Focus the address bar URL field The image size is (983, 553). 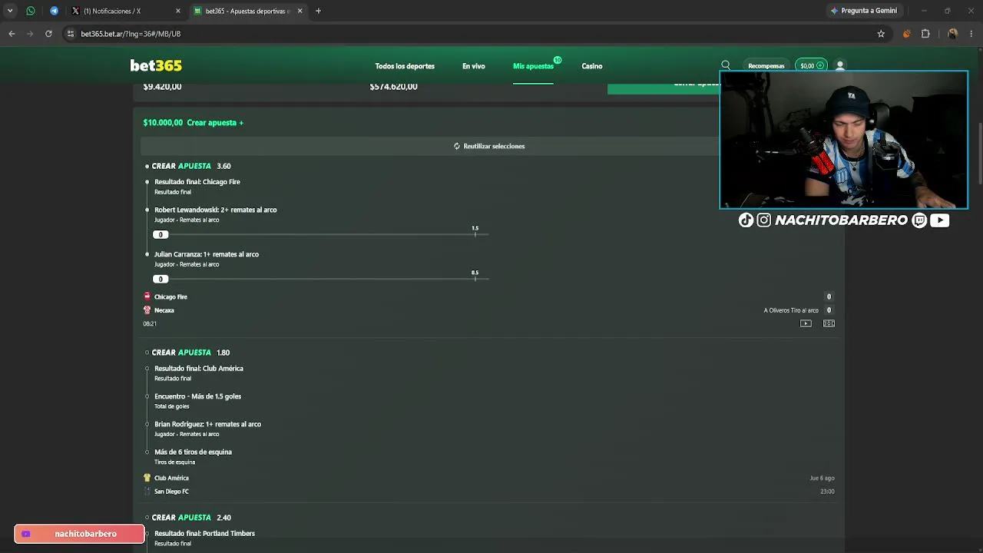click(x=476, y=34)
